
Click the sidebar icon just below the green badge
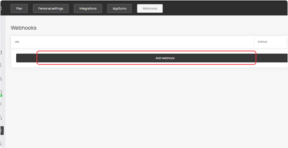coord(1,104)
